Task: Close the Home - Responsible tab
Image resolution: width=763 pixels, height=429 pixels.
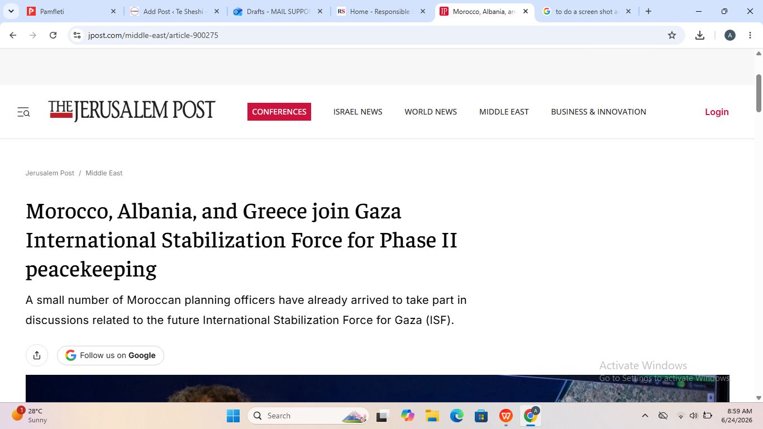Action: [x=422, y=11]
